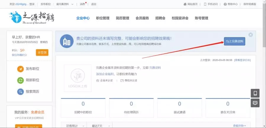Screen dimensions: 266x128
Task: Click the 待处理简历 count card
Action: 131,107
